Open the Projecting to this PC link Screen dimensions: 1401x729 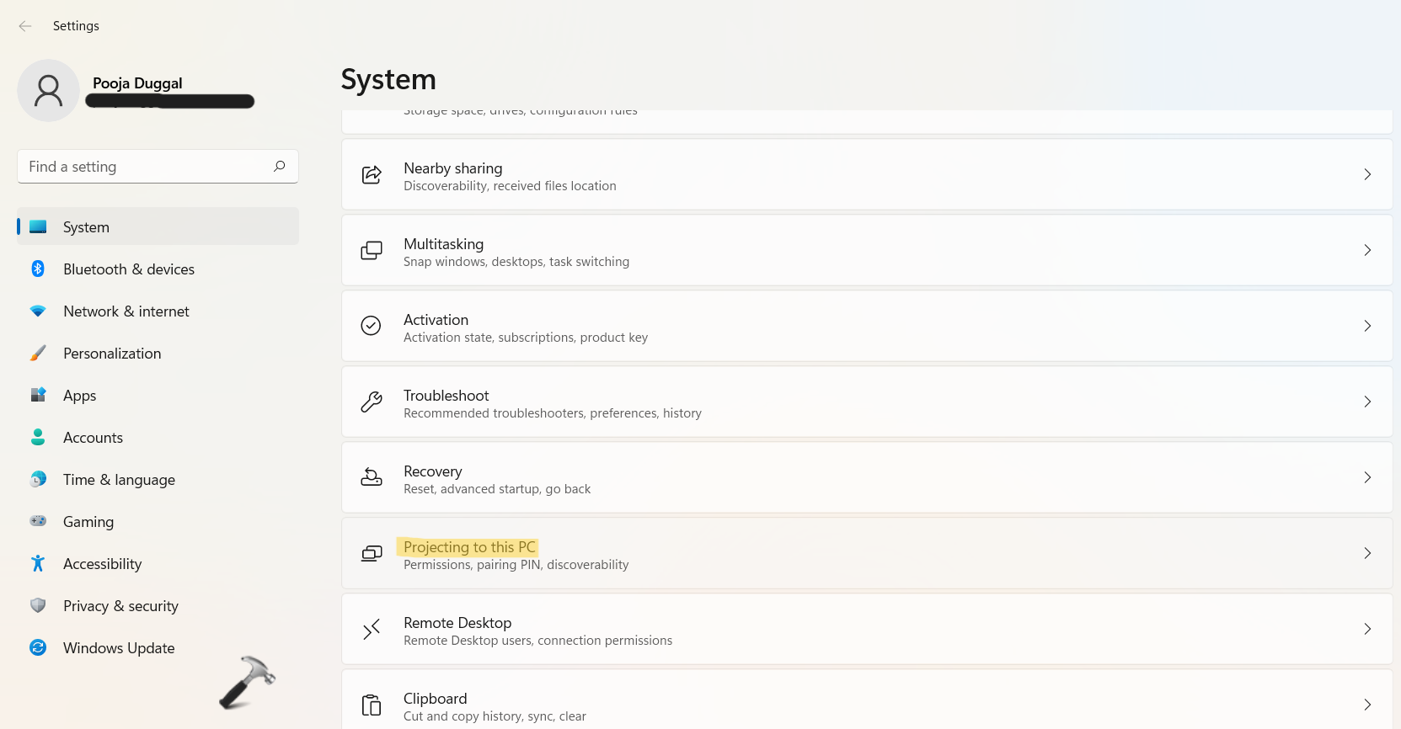[x=469, y=547]
